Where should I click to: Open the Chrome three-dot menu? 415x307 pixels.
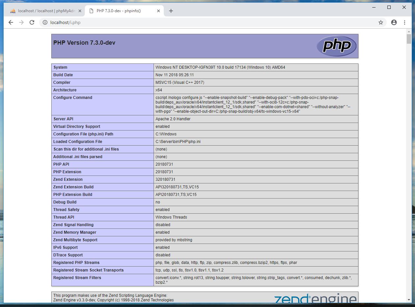pos(404,22)
